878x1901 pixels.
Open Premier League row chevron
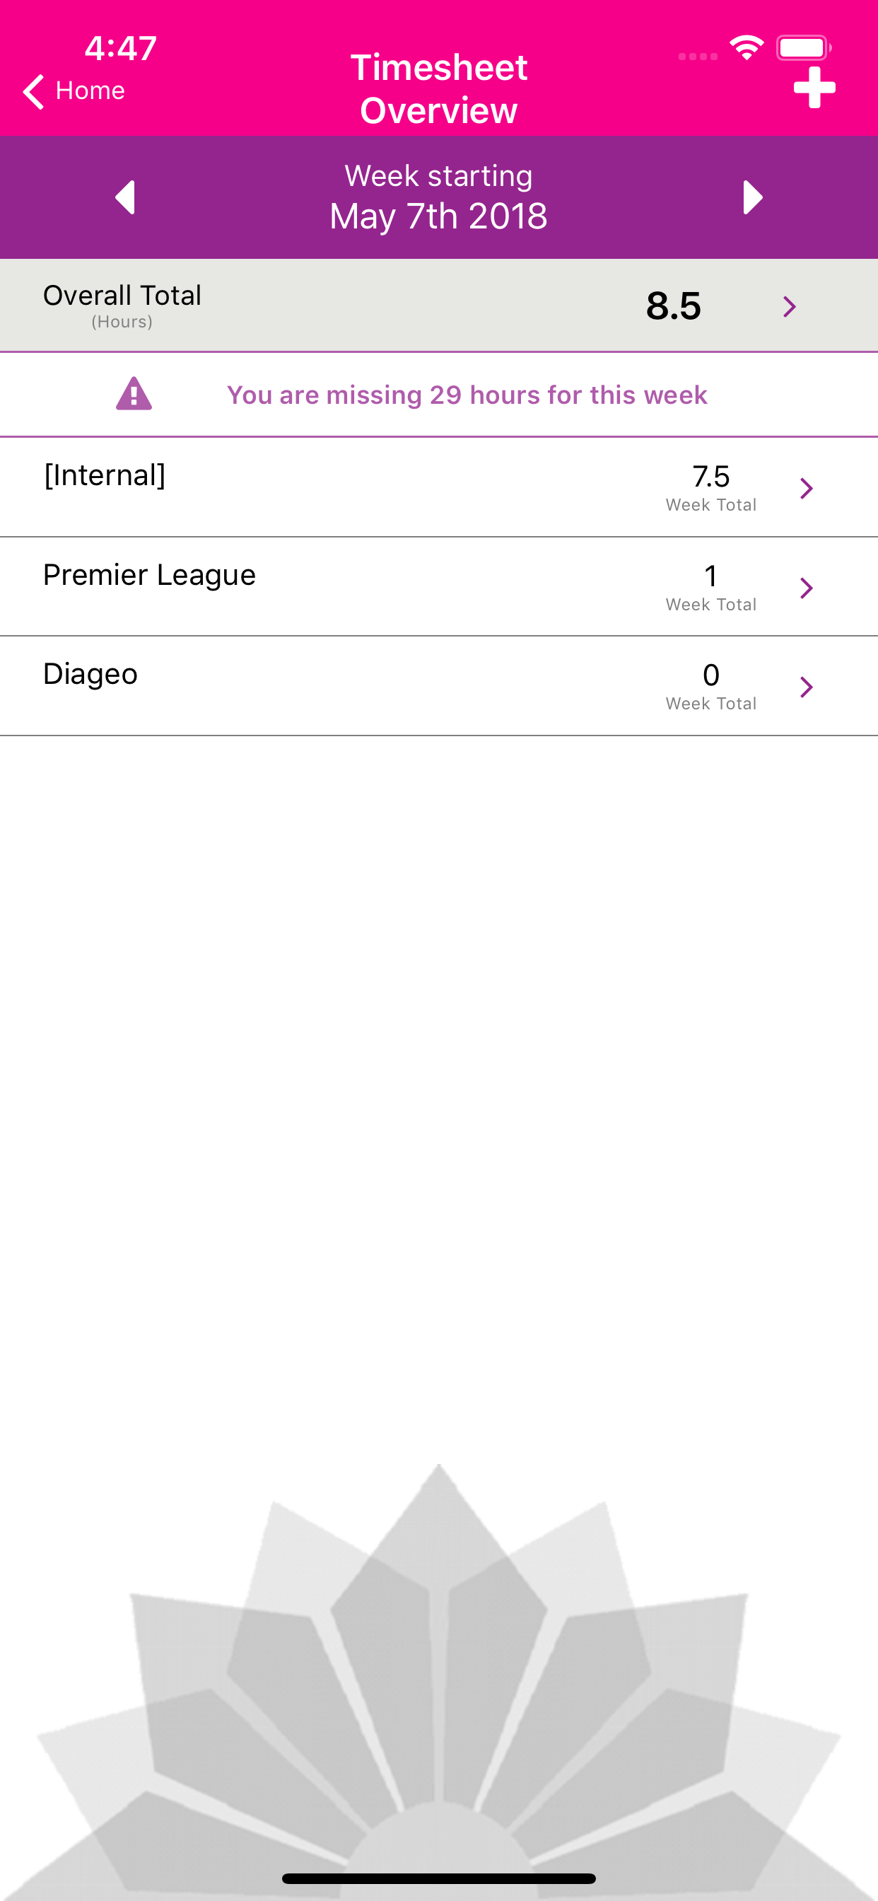807,588
